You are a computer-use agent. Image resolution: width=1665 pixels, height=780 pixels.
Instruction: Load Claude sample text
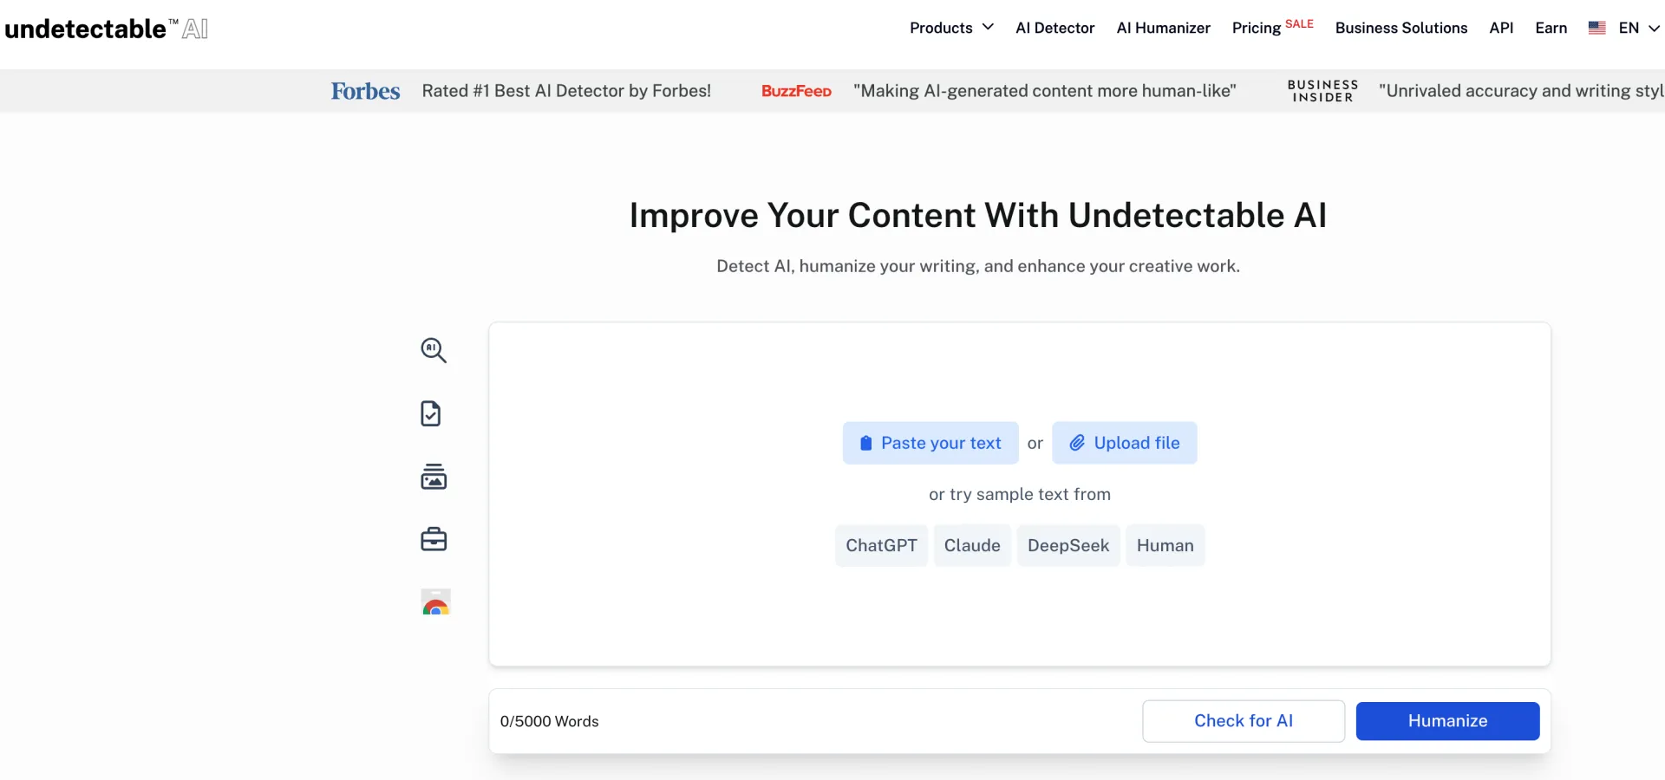(x=972, y=545)
